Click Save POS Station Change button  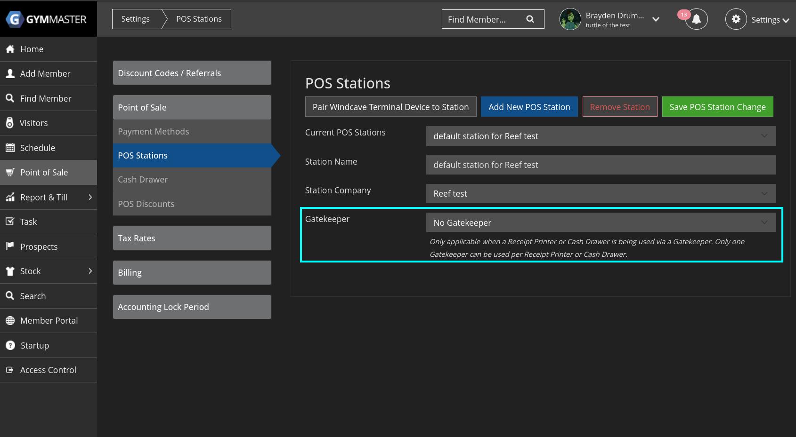717,107
